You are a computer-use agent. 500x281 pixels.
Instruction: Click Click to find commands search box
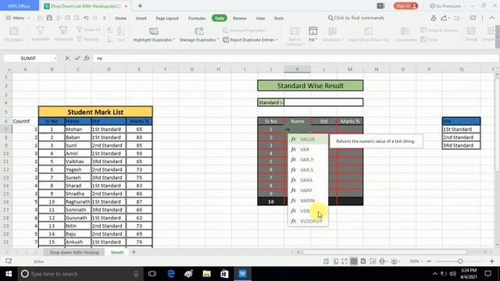point(356,18)
